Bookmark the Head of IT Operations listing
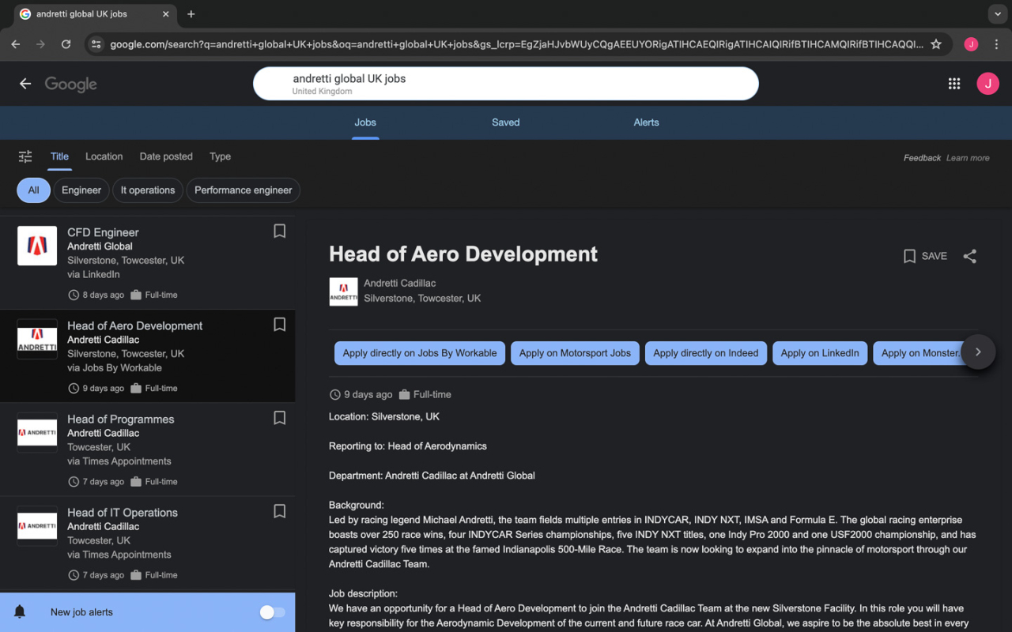The width and height of the screenshot is (1012, 632). tap(279, 511)
